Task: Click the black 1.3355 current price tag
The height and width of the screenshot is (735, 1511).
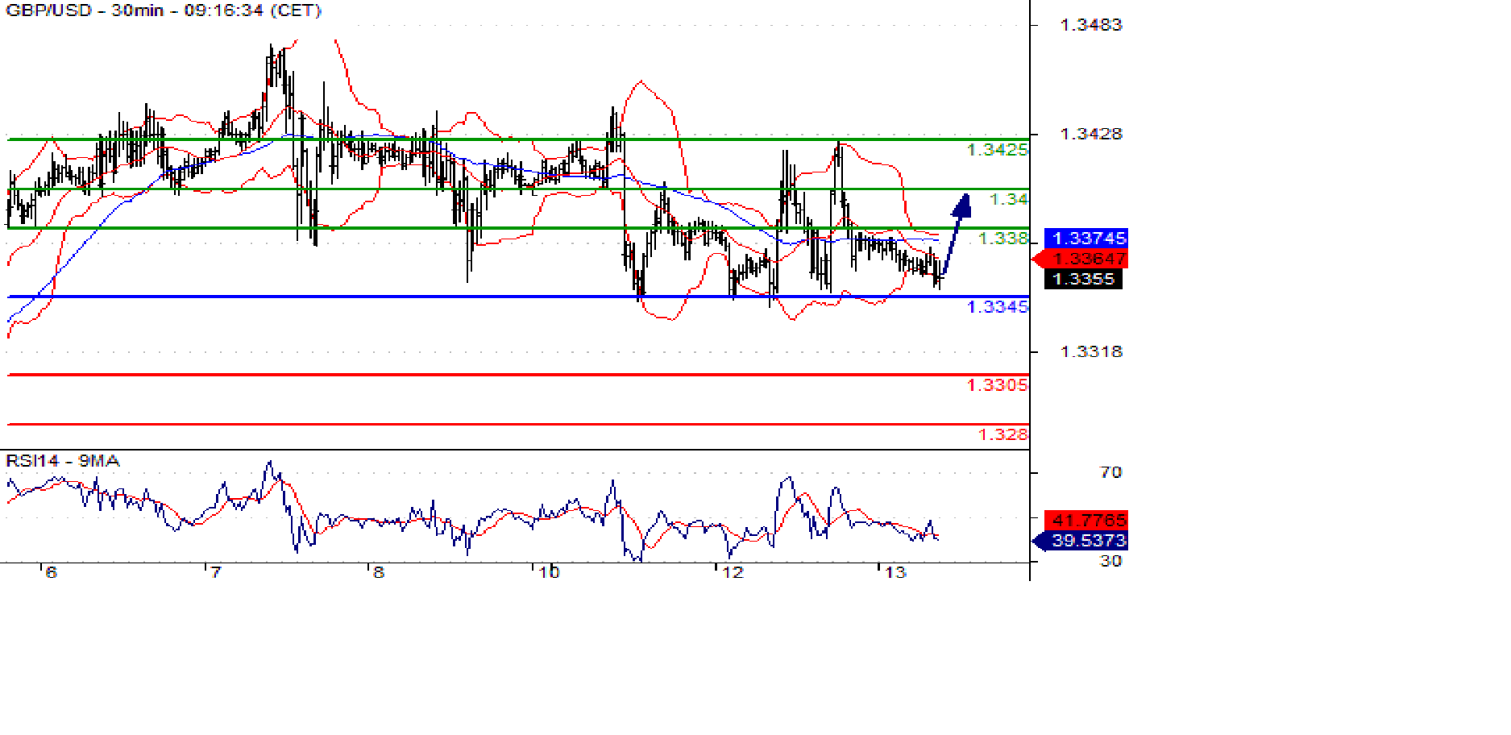Action: click(1083, 279)
